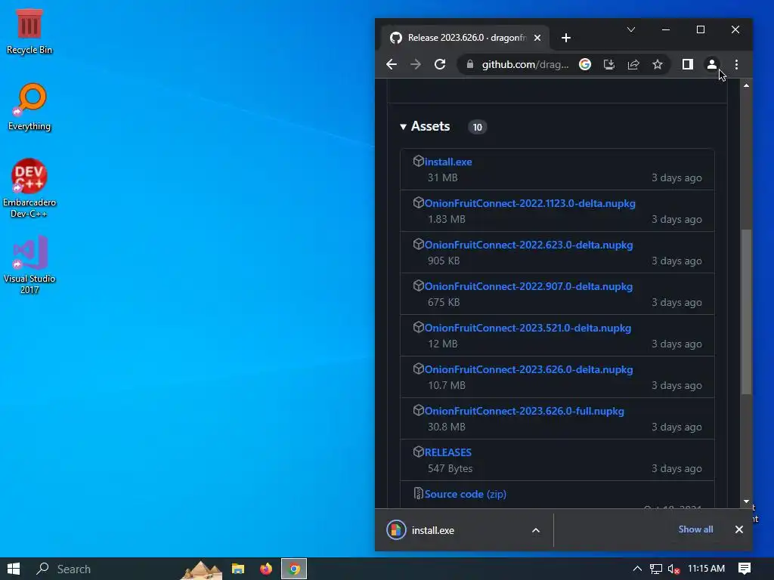The width and height of the screenshot is (774, 580).
Task: Bookmark this page with the star icon
Action: click(658, 65)
